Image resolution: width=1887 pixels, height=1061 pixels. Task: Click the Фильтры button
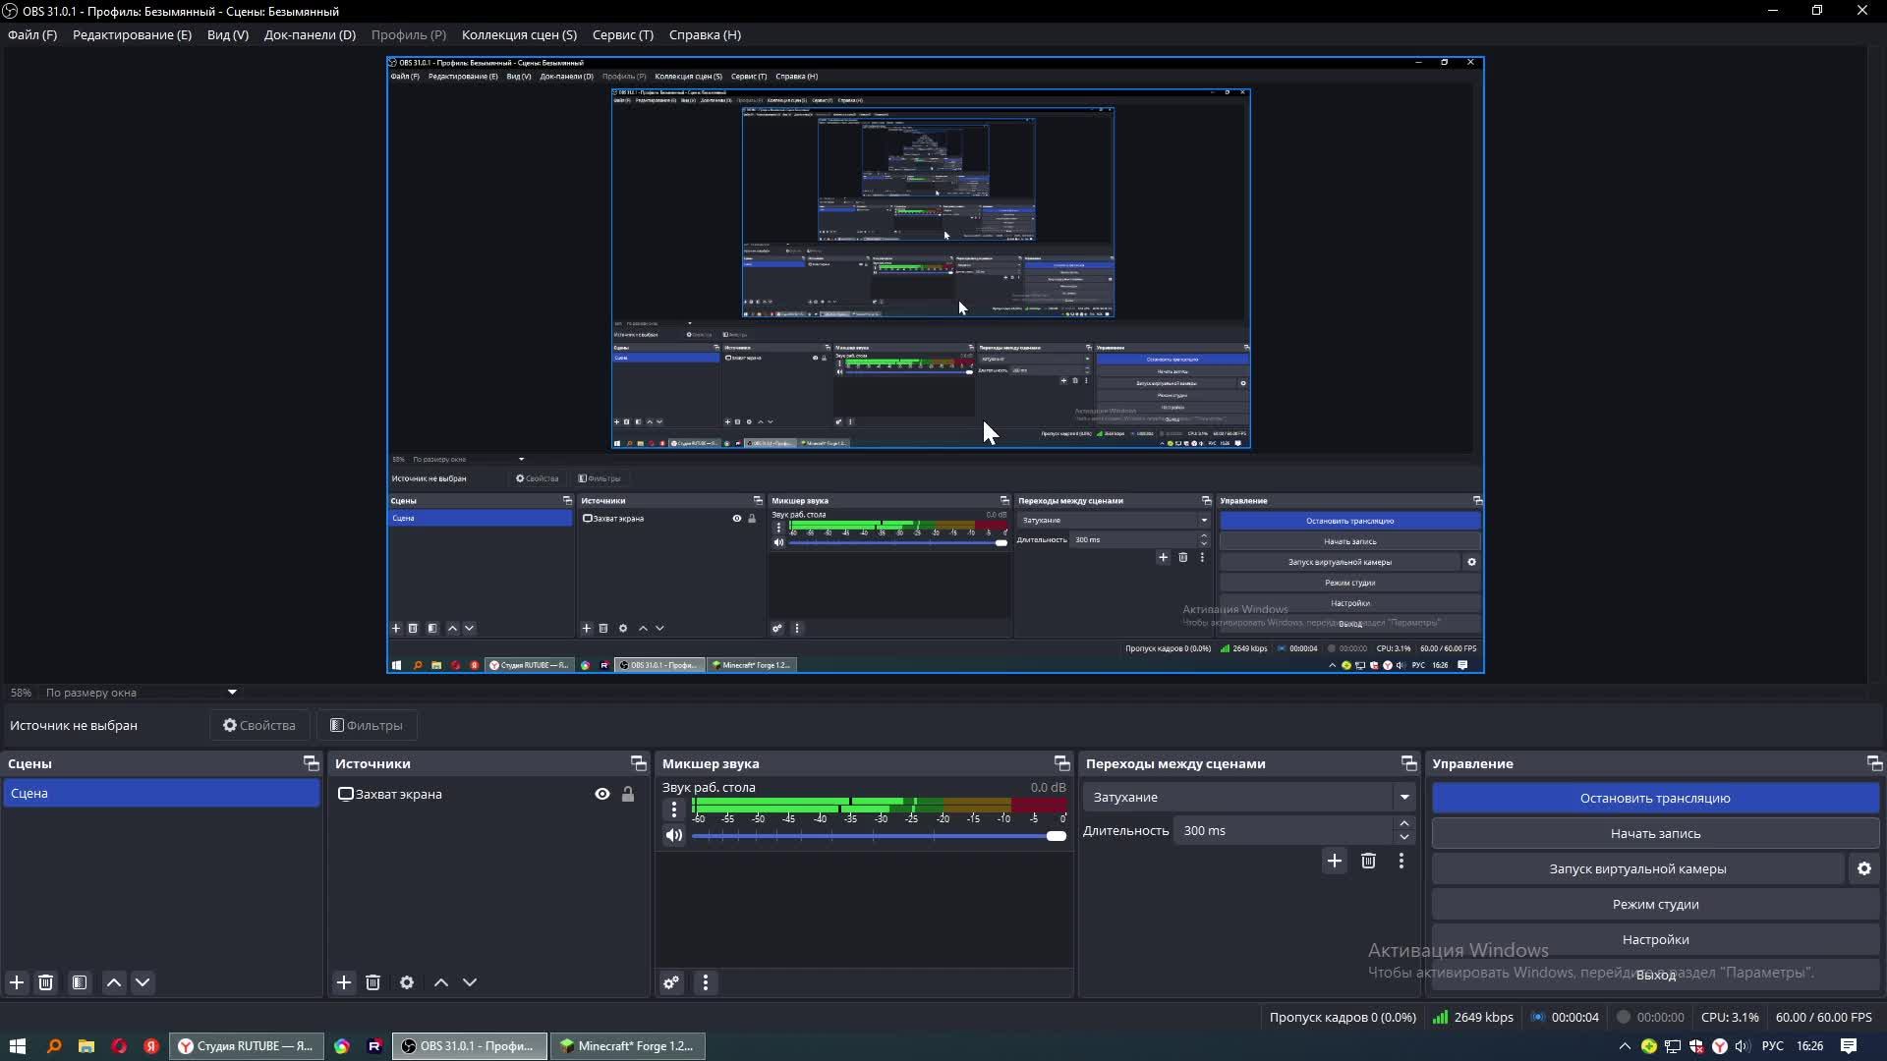tap(367, 725)
